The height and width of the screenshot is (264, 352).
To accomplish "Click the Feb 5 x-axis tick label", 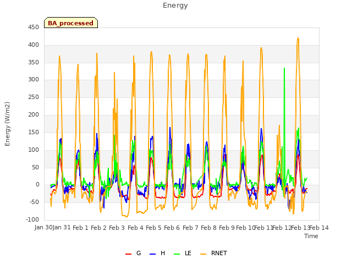I will point(153,228).
